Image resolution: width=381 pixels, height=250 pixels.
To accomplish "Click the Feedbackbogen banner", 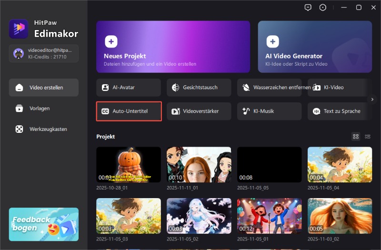I will pyautogui.click(x=43, y=224).
